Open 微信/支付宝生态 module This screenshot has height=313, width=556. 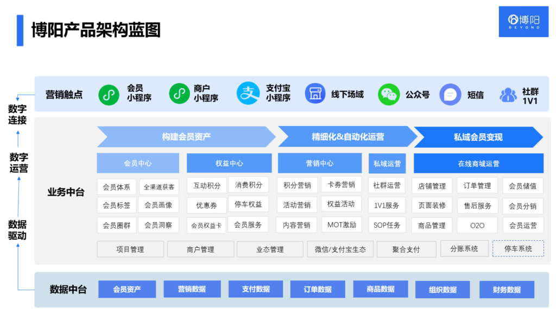coord(340,249)
